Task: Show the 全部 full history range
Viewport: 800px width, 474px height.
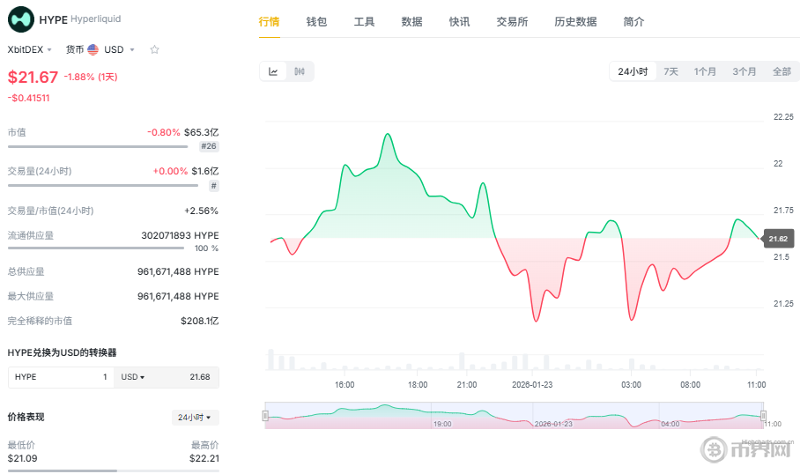Action: 781,71
